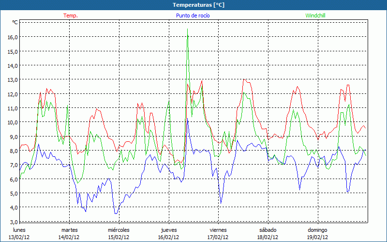
Task: Click the 10,0 value on the Y-axis
Action: click(x=13, y=122)
